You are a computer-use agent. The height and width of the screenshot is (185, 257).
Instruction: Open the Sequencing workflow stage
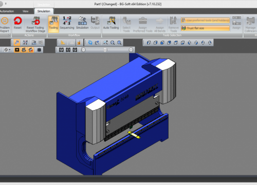[x=67, y=23]
